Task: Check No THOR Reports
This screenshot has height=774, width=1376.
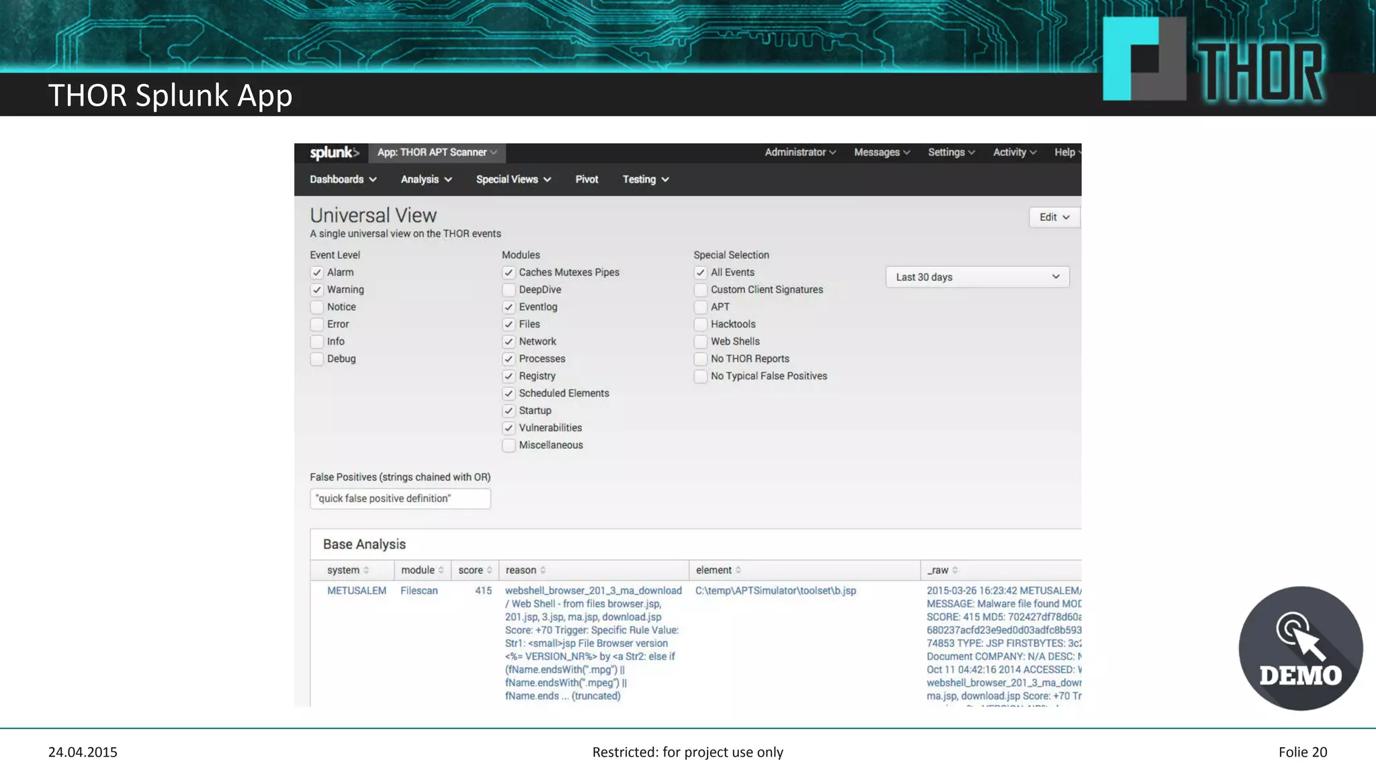Action: (701, 359)
